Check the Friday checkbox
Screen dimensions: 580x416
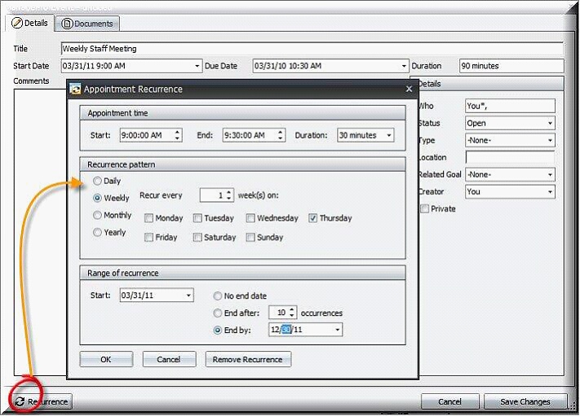click(x=148, y=238)
